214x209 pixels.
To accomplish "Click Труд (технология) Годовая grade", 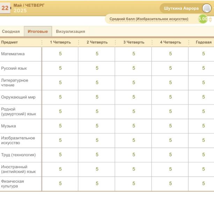I will [x=204, y=155].
